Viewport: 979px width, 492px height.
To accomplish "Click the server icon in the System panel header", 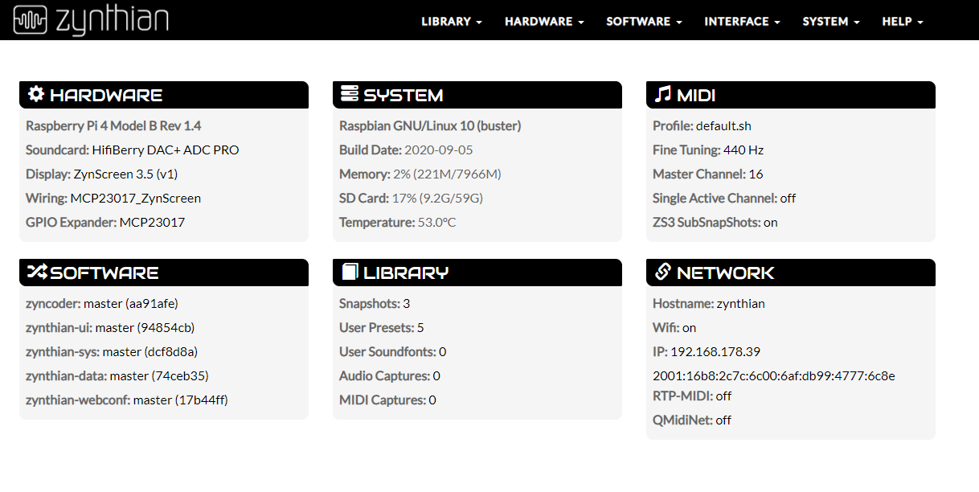I will (x=349, y=94).
